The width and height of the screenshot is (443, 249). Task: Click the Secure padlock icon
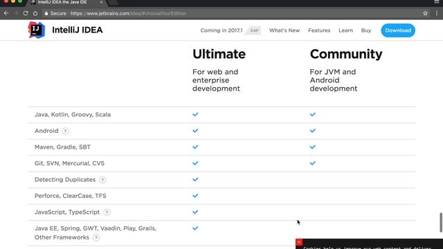[46, 13]
